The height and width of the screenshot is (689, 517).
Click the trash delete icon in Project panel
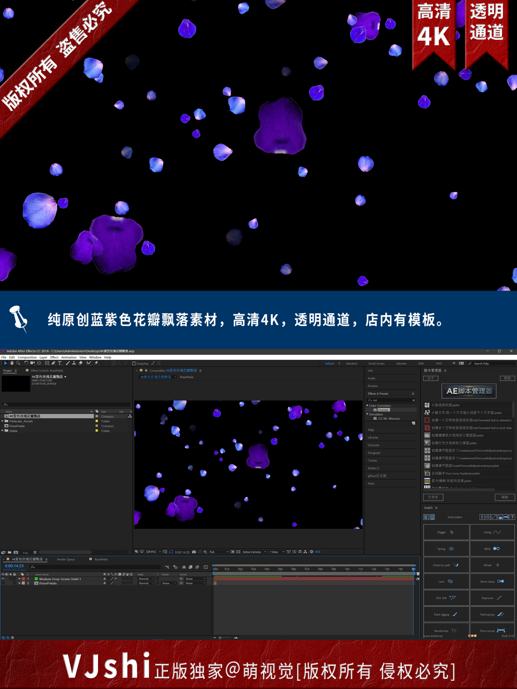(35, 552)
